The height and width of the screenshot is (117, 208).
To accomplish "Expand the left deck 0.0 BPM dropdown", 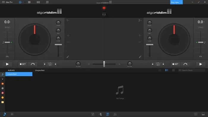I will (x=11, y=22).
